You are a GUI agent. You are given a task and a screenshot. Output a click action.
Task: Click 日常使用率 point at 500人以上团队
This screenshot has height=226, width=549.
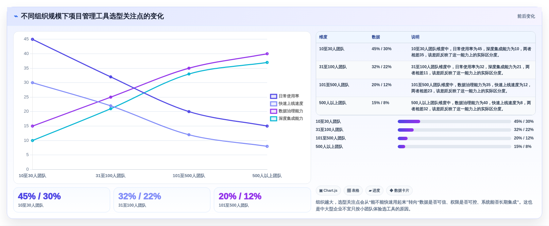[x=267, y=126]
